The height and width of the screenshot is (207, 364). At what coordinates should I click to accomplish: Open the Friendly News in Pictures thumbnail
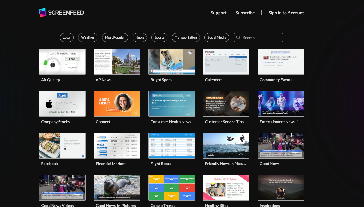click(226, 145)
